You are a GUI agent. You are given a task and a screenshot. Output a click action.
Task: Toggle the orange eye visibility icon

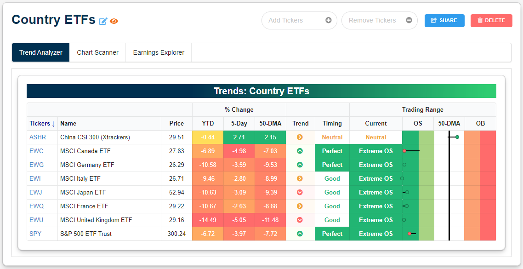(x=114, y=21)
